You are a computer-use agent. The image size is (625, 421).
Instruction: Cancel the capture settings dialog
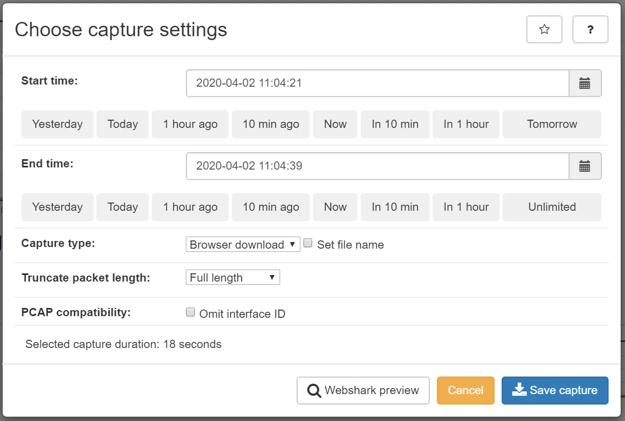coord(465,390)
